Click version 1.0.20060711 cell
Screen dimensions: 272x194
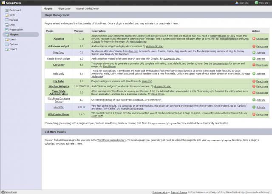pos(82,86)
